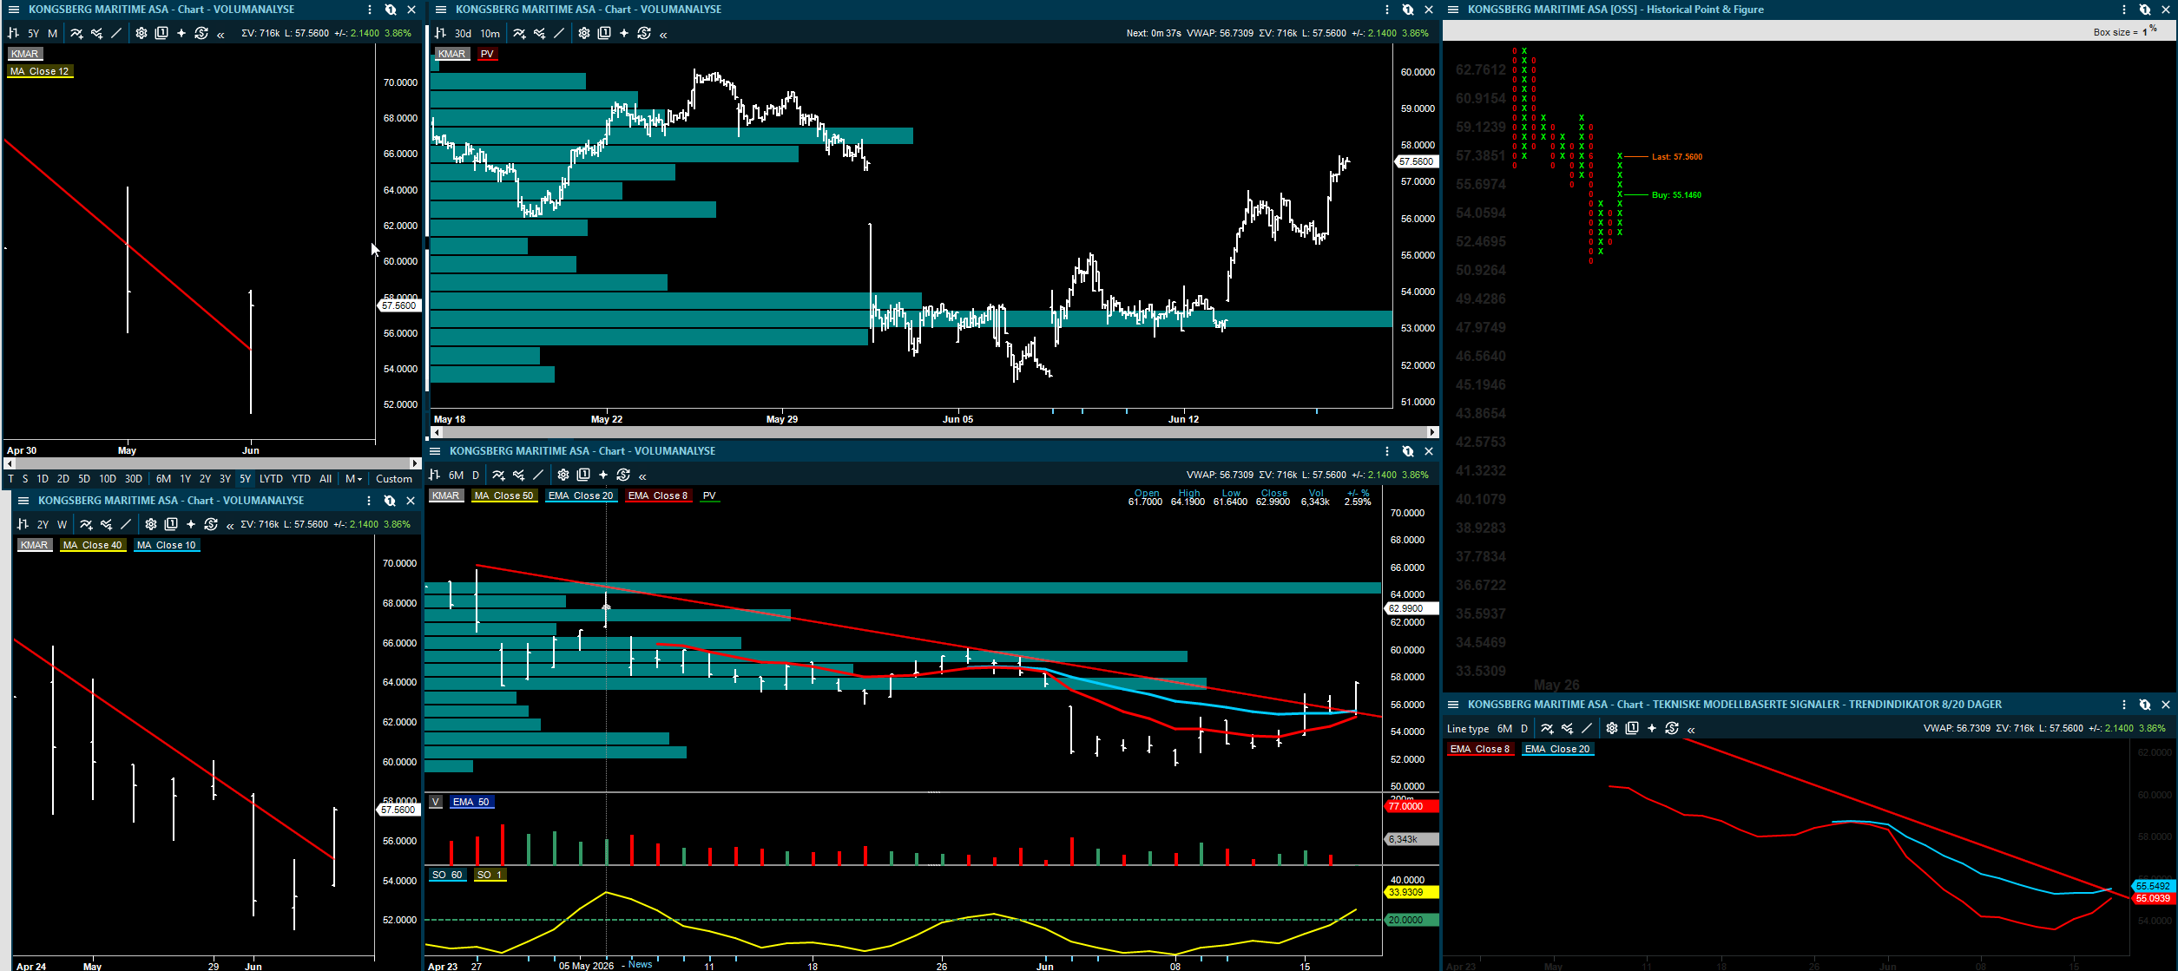Screen dimensions: 2178x971
Task: Click left scroll arrow of 5Y chart scrollbar
Action: click(x=9, y=463)
